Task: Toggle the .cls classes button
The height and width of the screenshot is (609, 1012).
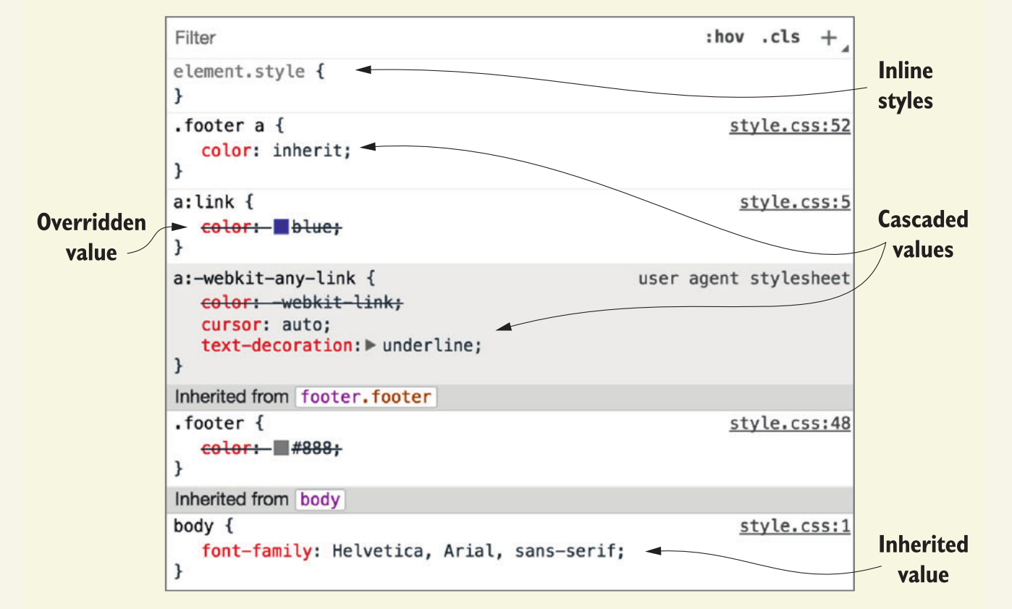Action: (780, 37)
